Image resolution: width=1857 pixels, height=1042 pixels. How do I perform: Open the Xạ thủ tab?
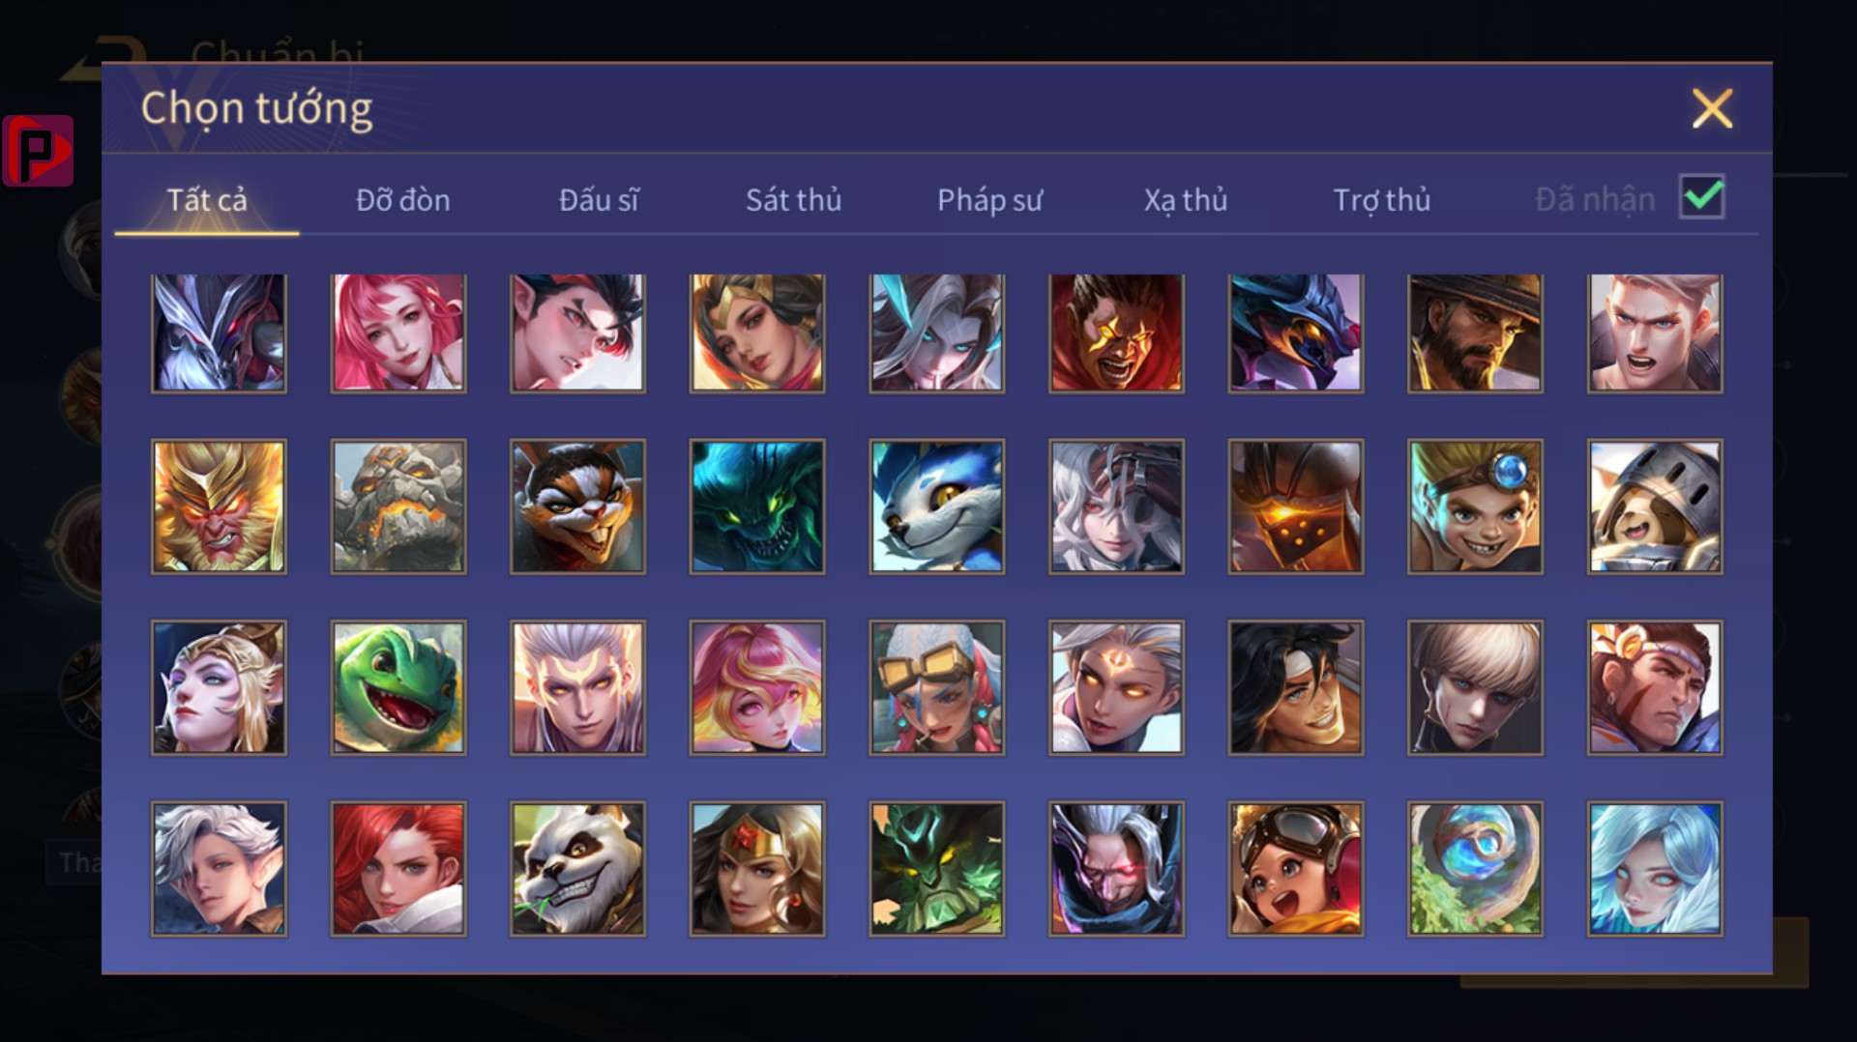[x=1186, y=200]
